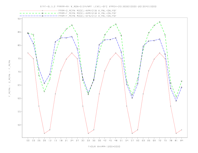Click x-axis tick label 18
Viewport: 198px width, 153px height.
(x=61, y=140)
